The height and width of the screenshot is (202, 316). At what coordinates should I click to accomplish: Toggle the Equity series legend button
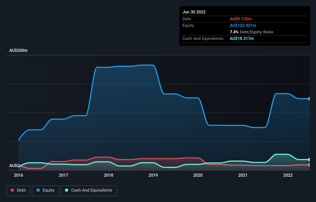(45, 190)
